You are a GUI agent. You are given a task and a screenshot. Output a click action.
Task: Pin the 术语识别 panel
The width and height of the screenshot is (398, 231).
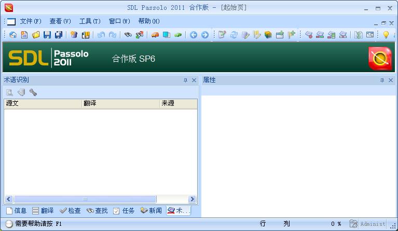tap(185, 80)
